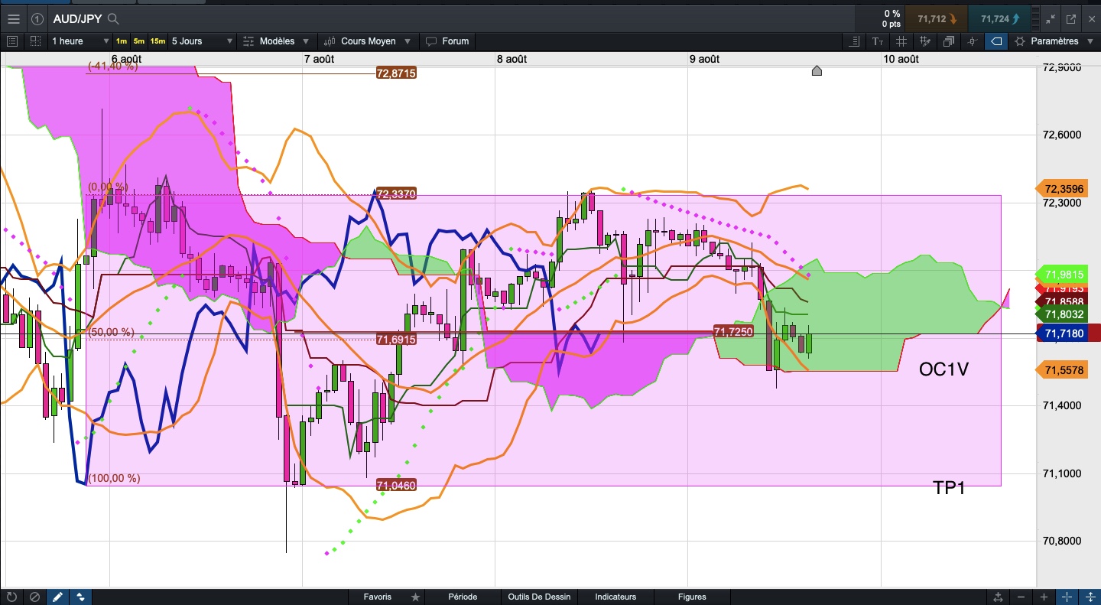Click the zoom out minus icon
The height and width of the screenshot is (605, 1101).
pyautogui.click(x=1021, y=597)
